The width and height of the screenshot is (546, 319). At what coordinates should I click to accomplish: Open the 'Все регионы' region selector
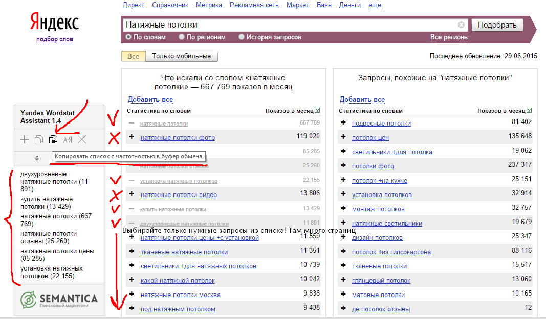pos(449,37)
